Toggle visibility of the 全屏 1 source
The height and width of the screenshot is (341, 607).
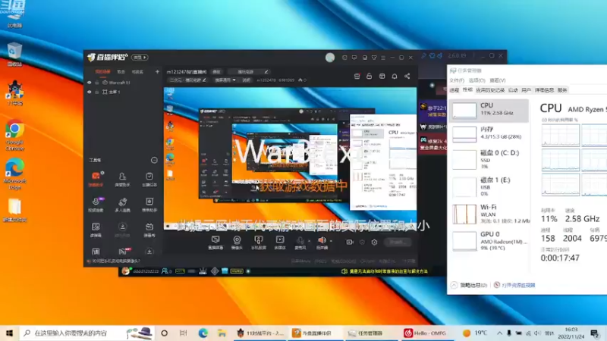tap(90, 92)
